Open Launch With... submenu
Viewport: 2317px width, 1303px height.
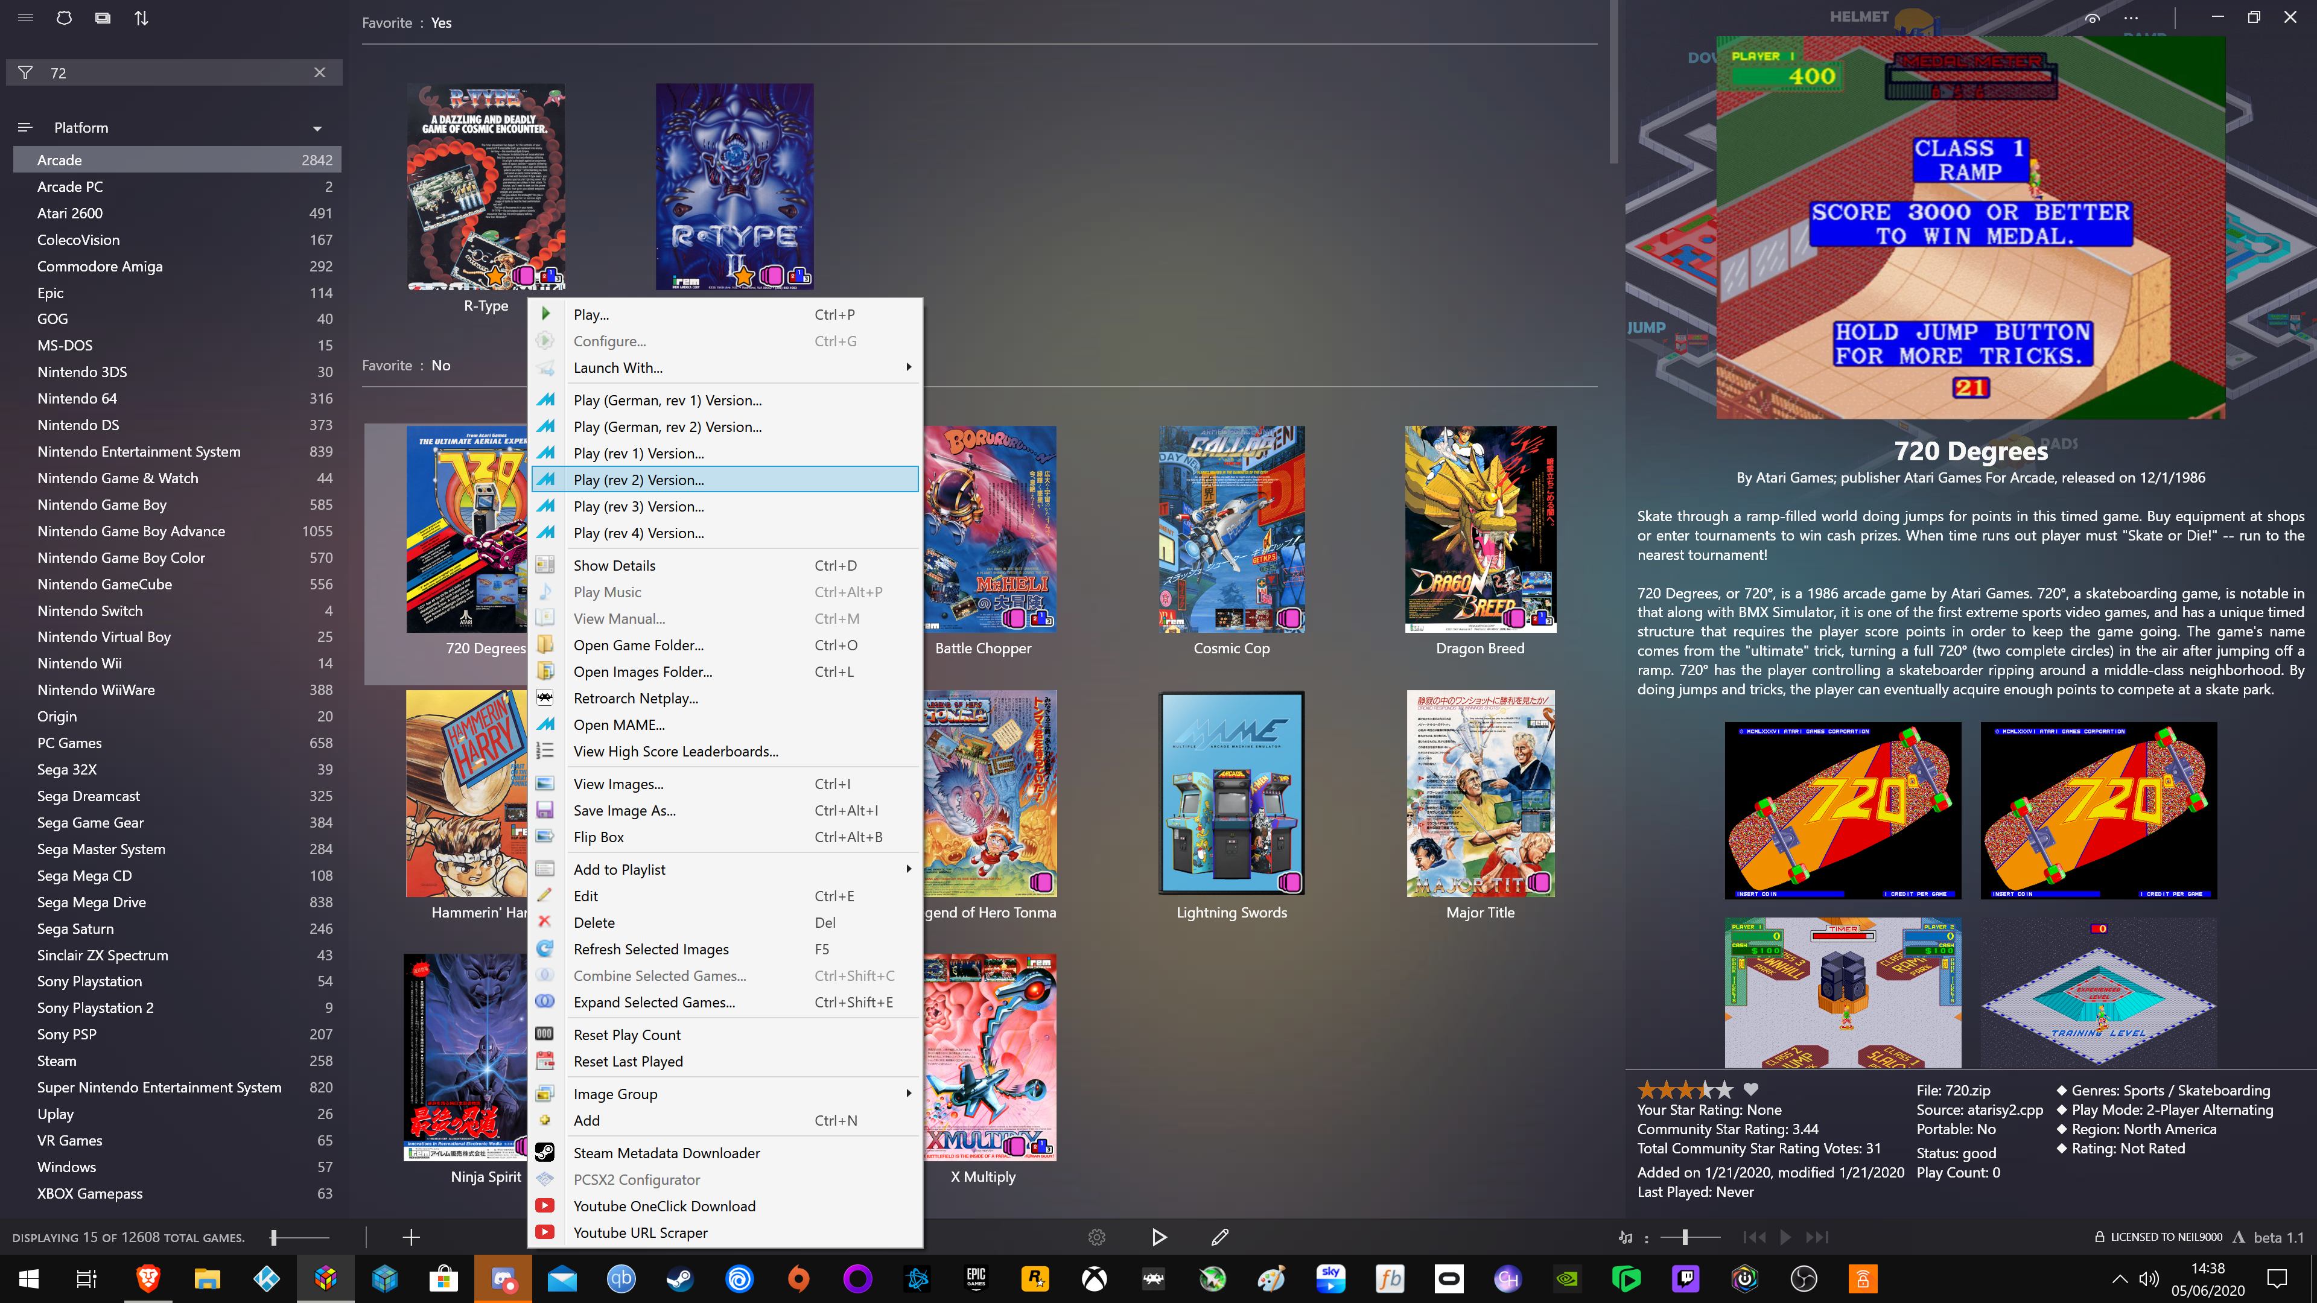click(x=725, y=368)
